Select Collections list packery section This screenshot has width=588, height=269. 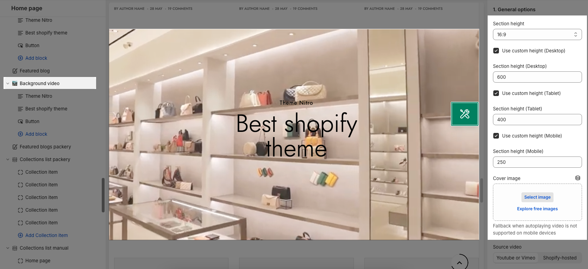pos(45,160)
